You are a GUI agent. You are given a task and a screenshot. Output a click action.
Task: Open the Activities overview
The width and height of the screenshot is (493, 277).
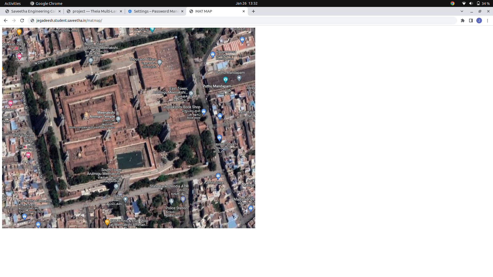13,3
